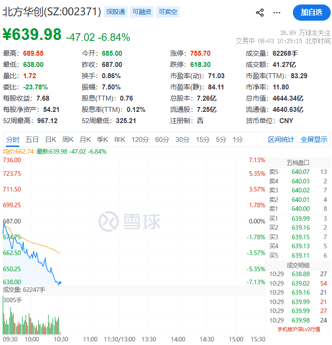Switch to the 120分 chart tab
This screenshot has height=345, width=332.
click(140, 140)
